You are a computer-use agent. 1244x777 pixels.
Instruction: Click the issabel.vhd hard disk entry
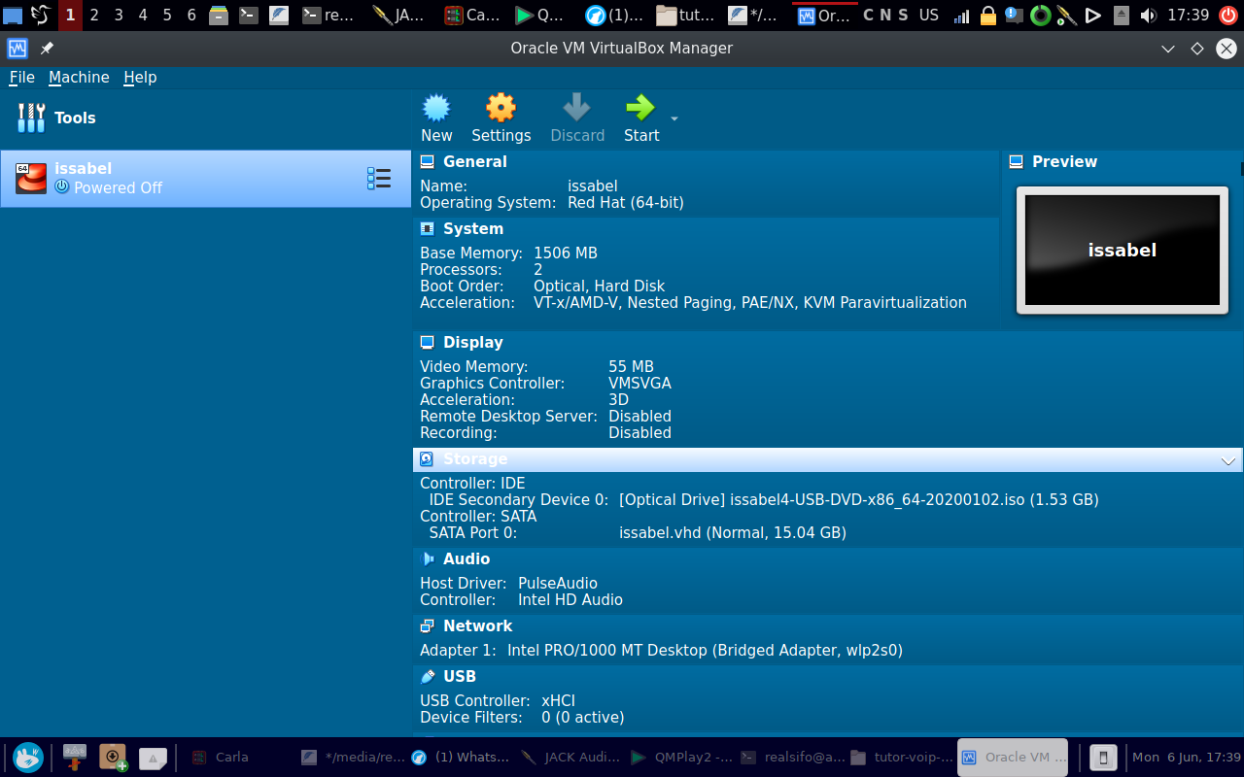tap(733, 533)
